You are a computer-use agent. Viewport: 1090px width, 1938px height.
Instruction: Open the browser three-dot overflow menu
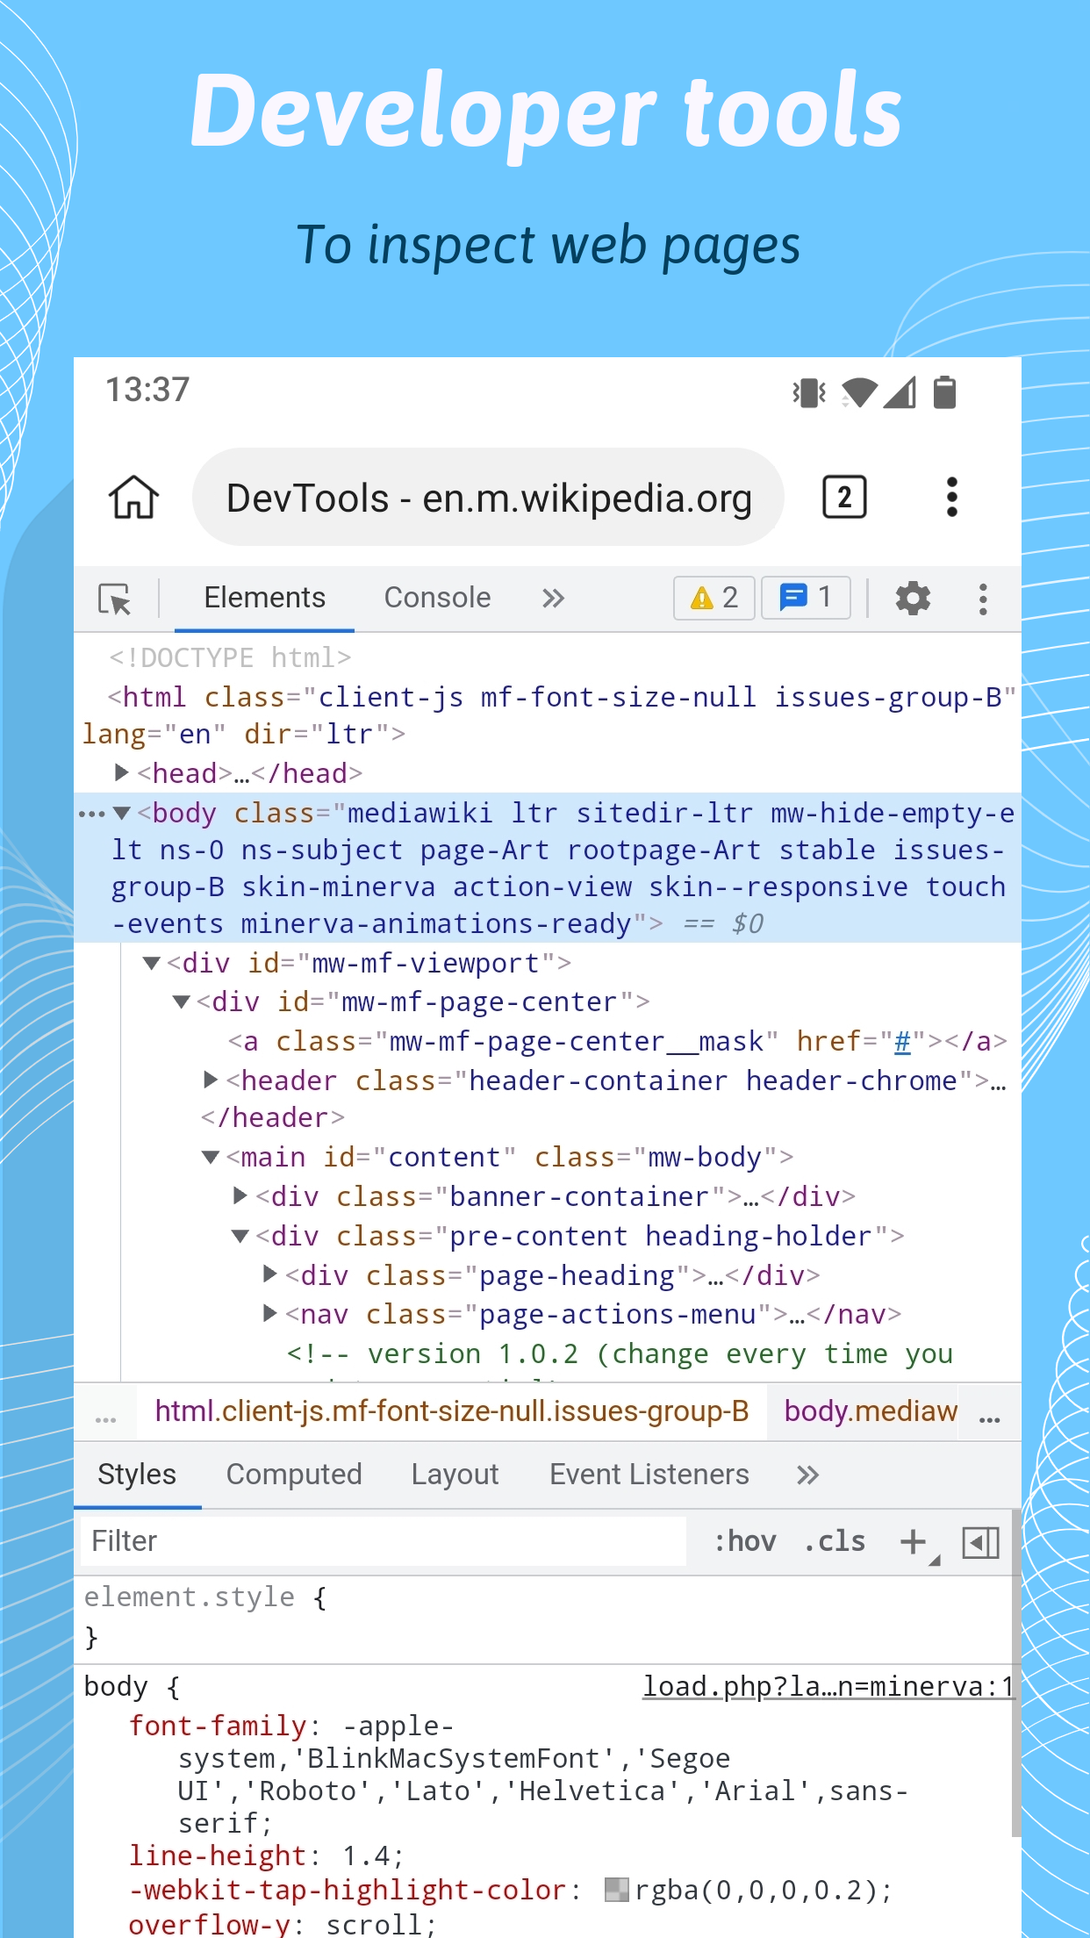[951, 497]
